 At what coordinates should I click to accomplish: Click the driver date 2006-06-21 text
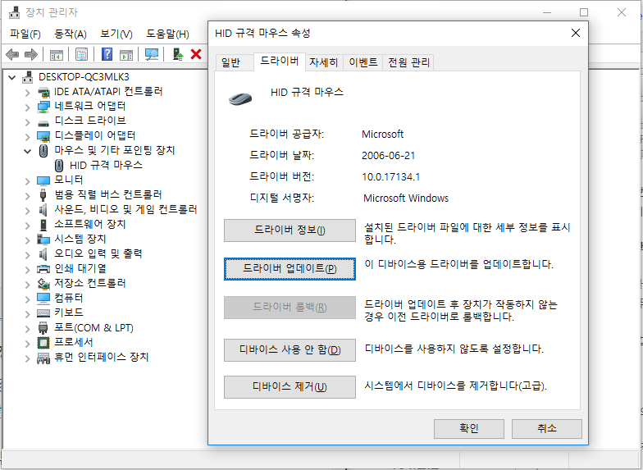[x=389, y=156]
